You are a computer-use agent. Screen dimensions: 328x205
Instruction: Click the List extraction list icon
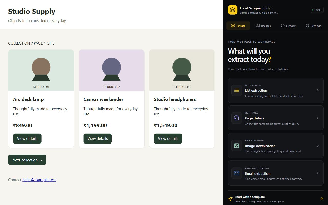click(237, 90)
